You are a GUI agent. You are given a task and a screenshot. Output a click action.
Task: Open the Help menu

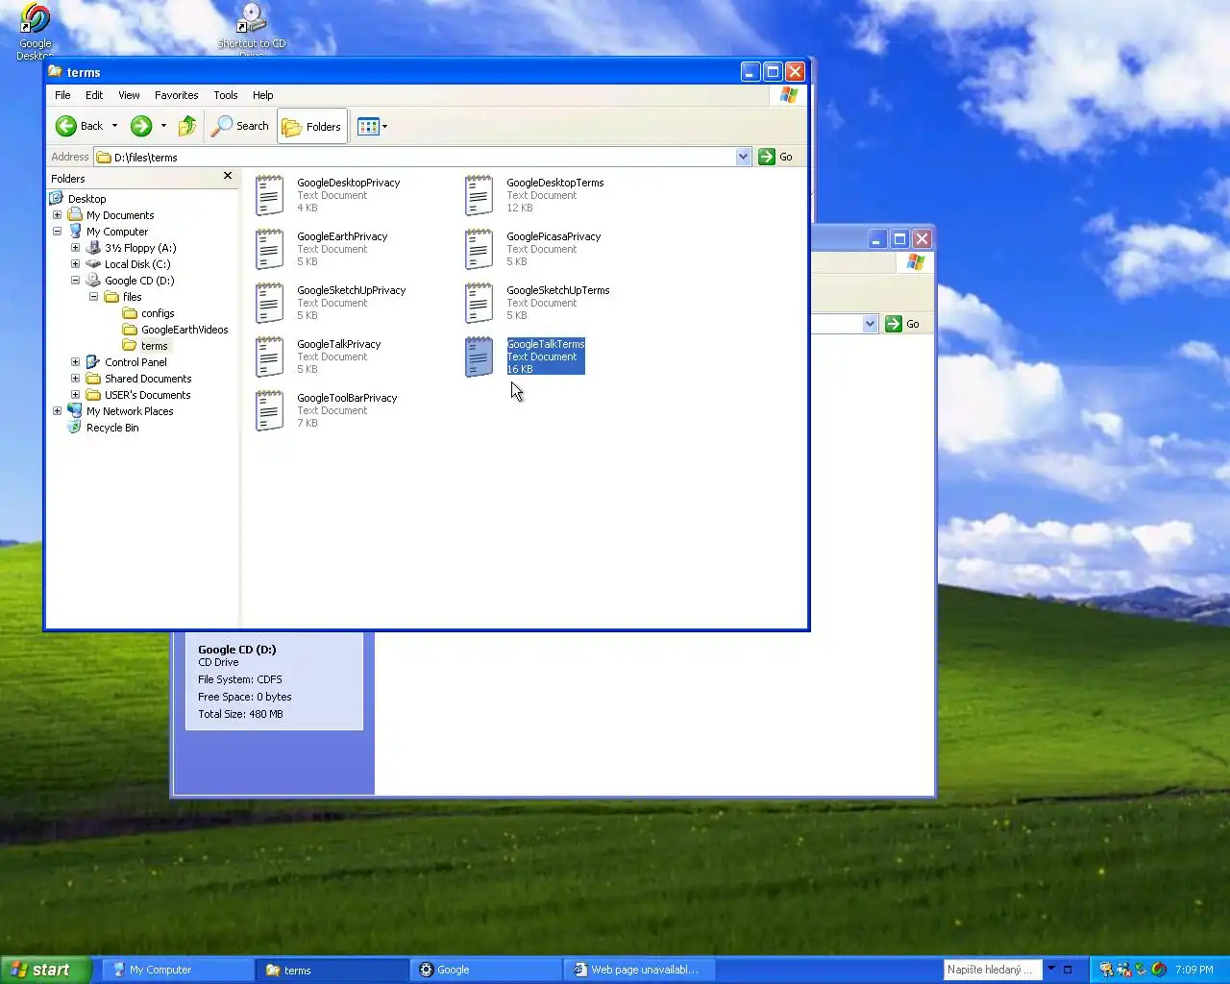click(x=263, y=95)
